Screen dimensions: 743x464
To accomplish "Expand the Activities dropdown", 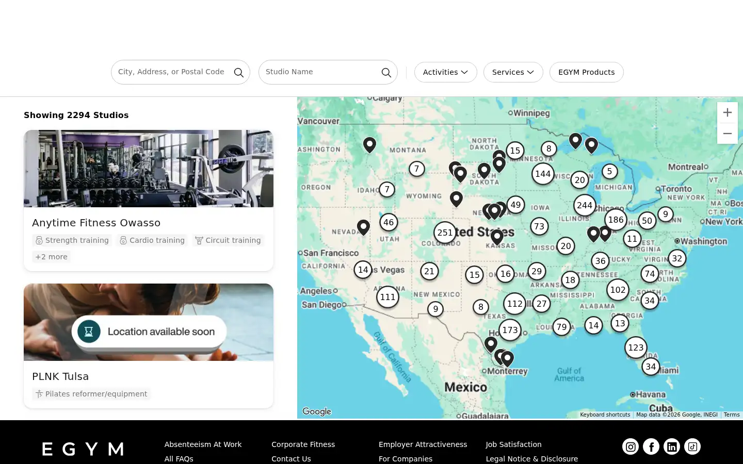I will [445, 72].
